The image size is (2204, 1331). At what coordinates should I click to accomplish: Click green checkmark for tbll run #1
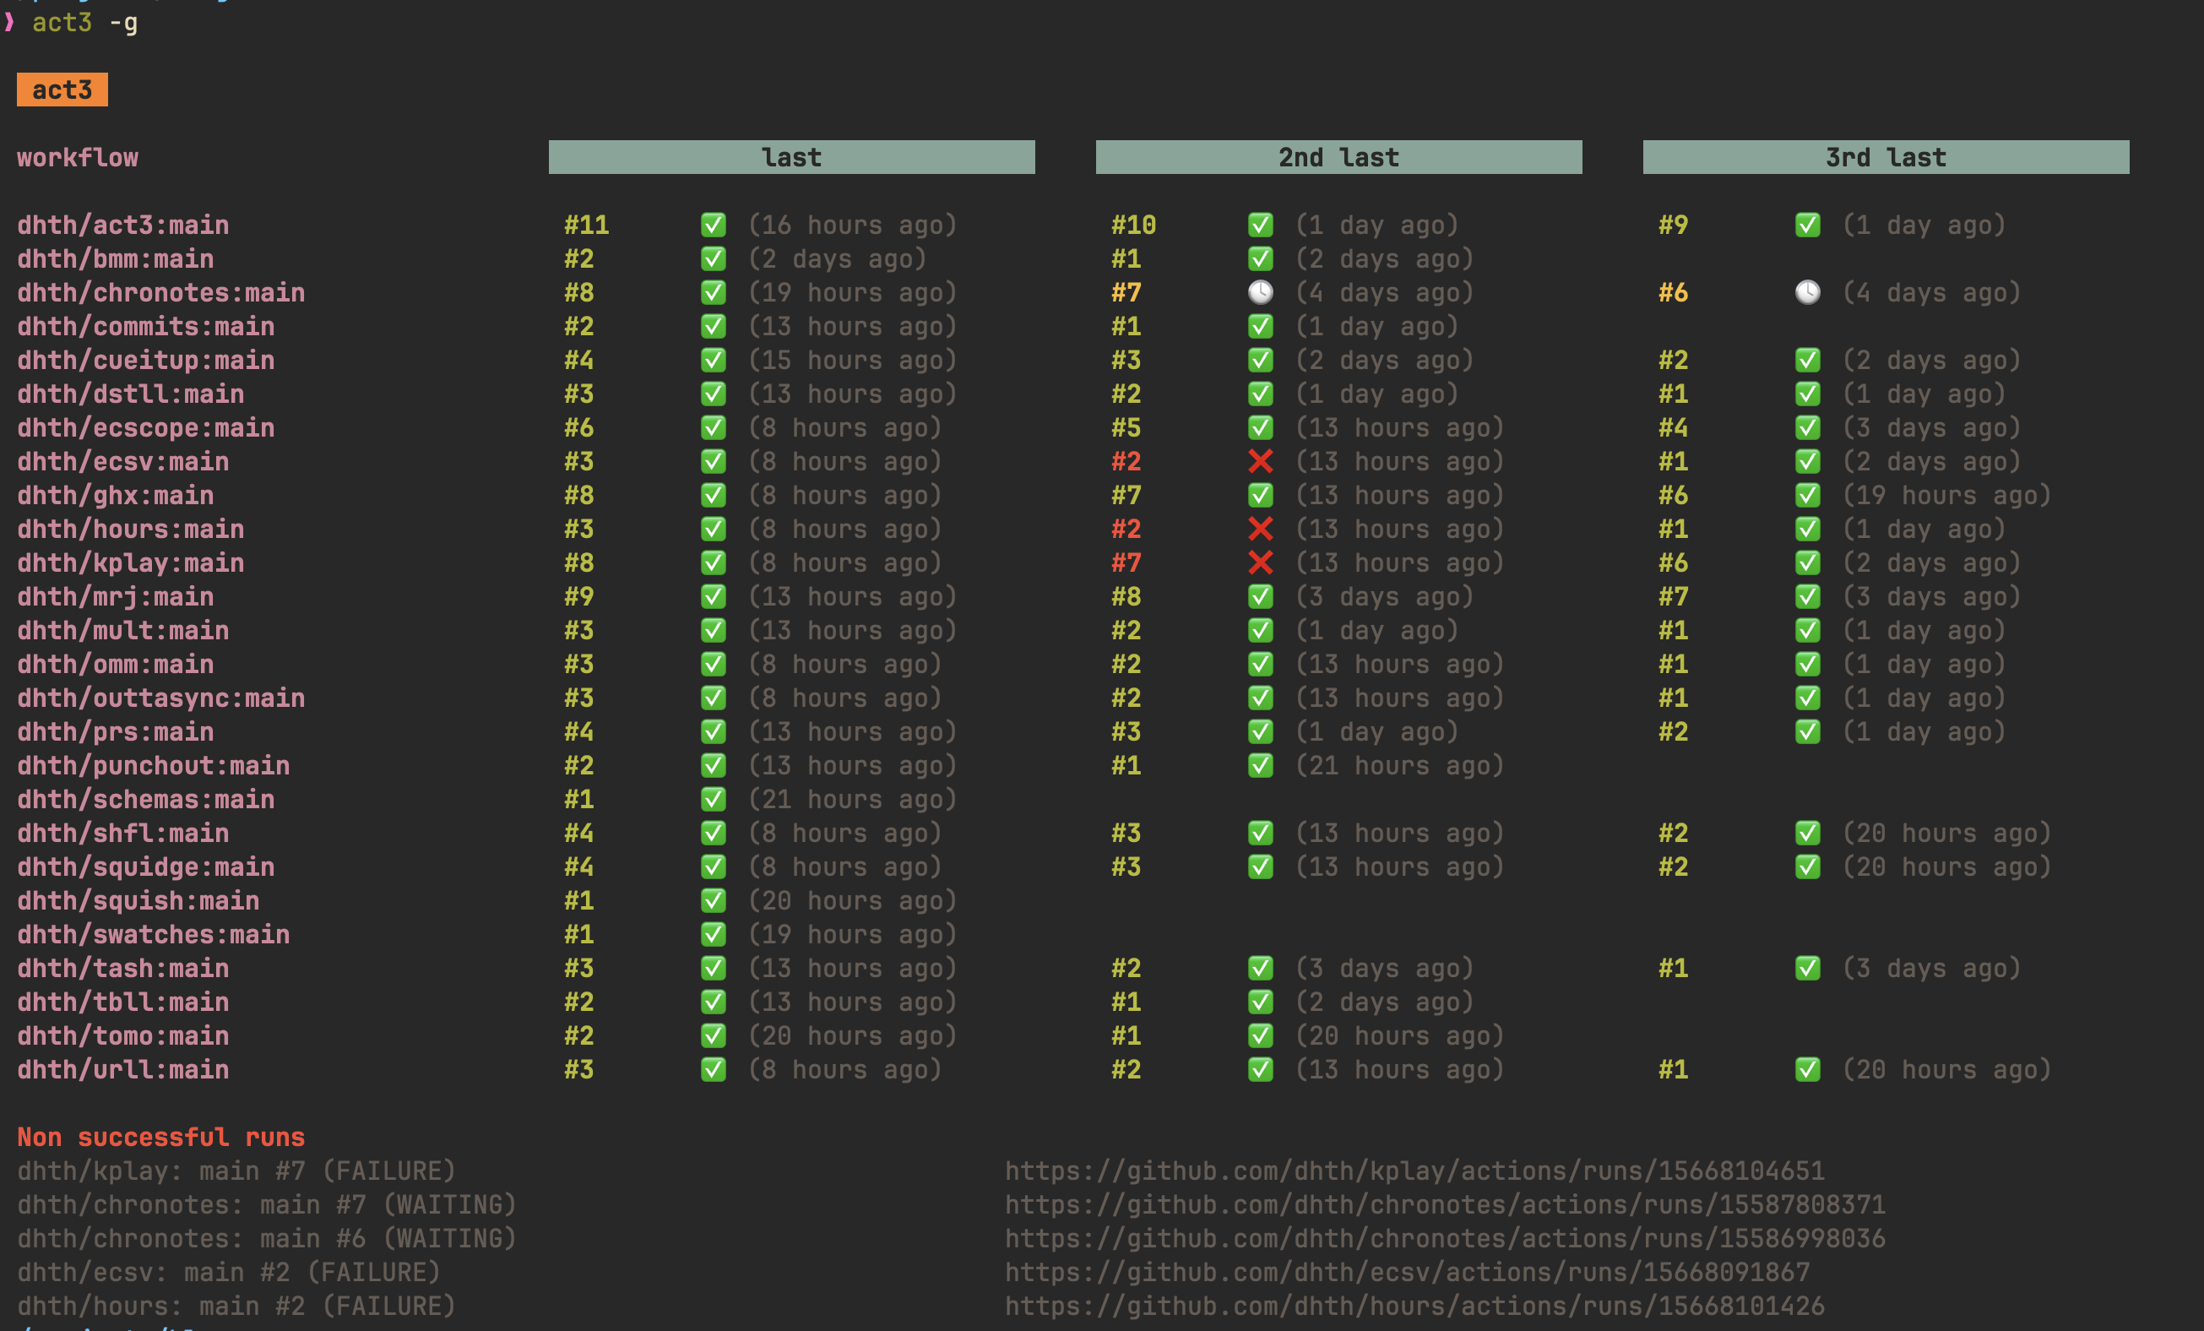1260,1002
